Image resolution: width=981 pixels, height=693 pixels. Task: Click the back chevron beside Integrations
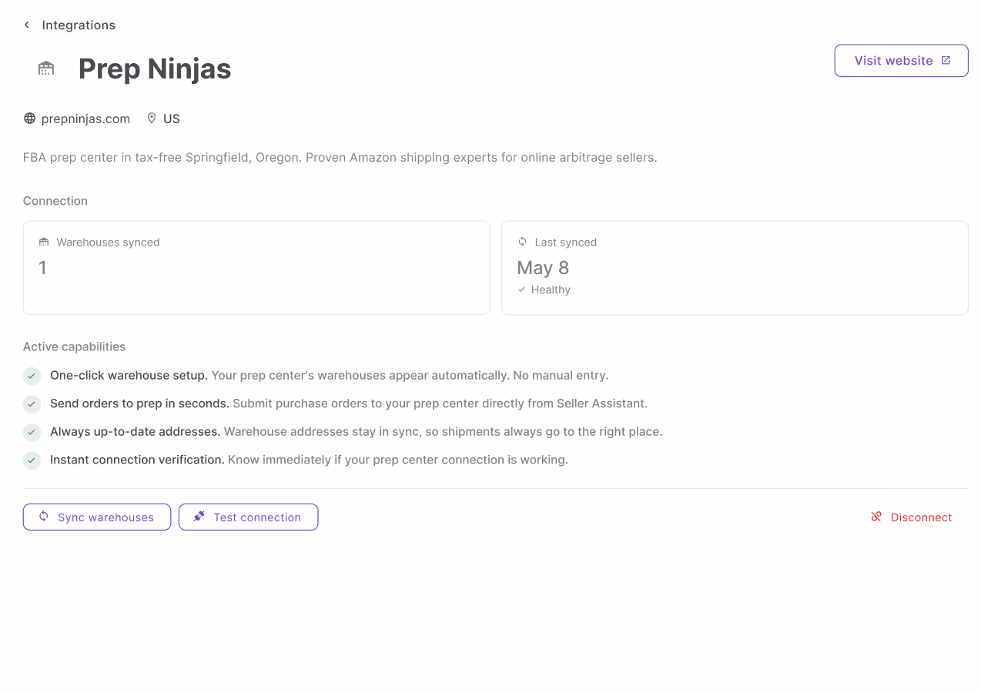[27, 25]
